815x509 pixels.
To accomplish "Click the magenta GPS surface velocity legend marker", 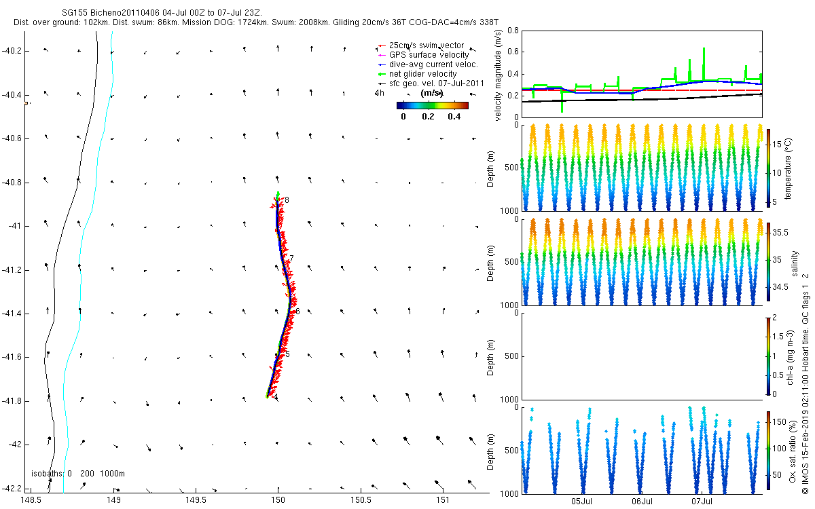I will click(x=381, y=55).
